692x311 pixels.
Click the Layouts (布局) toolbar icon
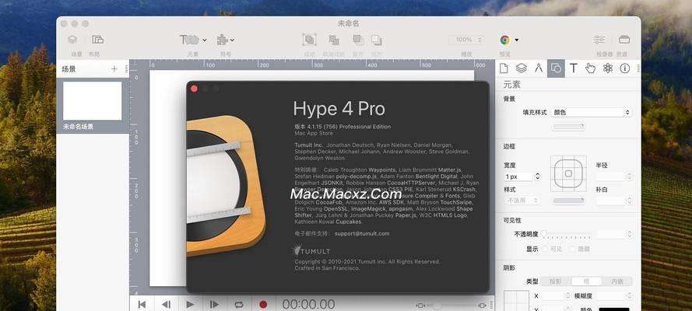[x=97, y=40]
